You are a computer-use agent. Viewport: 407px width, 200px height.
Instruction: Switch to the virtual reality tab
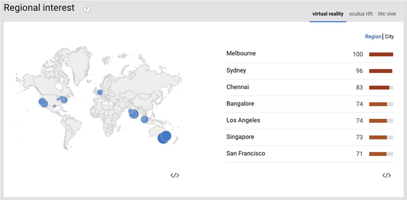click(x=328, y=14)
